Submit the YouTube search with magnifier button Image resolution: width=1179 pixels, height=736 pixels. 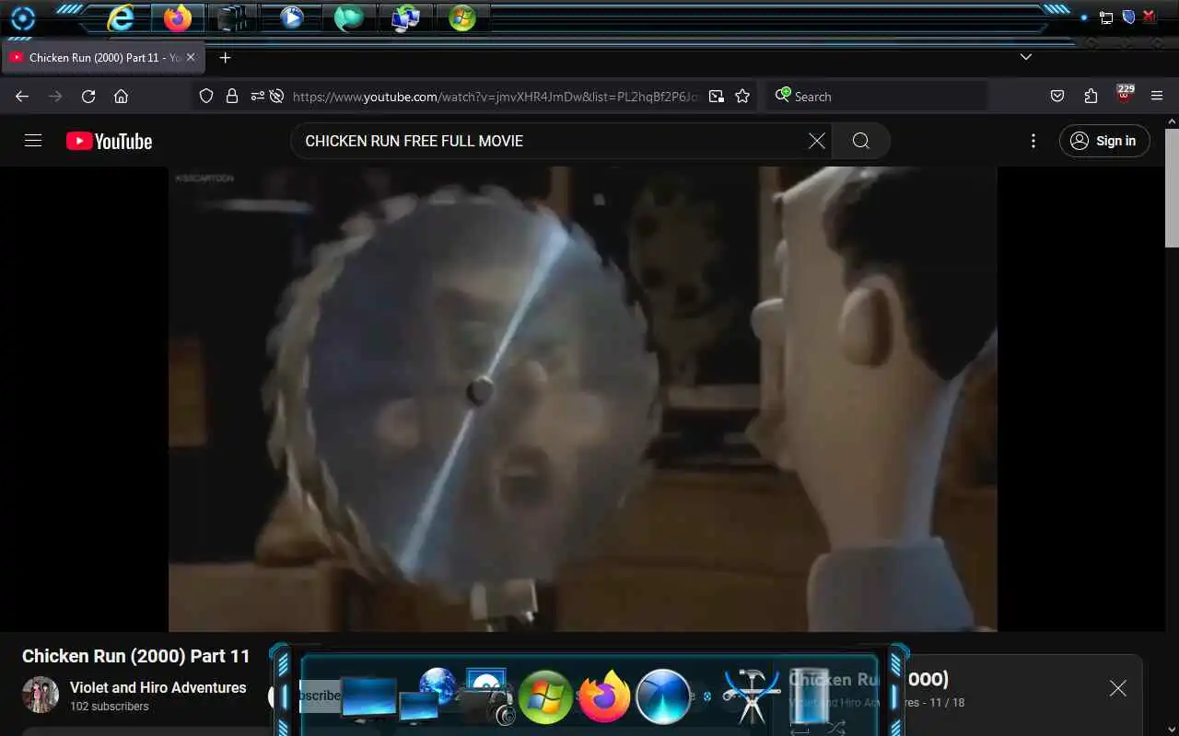coord(861,141)
